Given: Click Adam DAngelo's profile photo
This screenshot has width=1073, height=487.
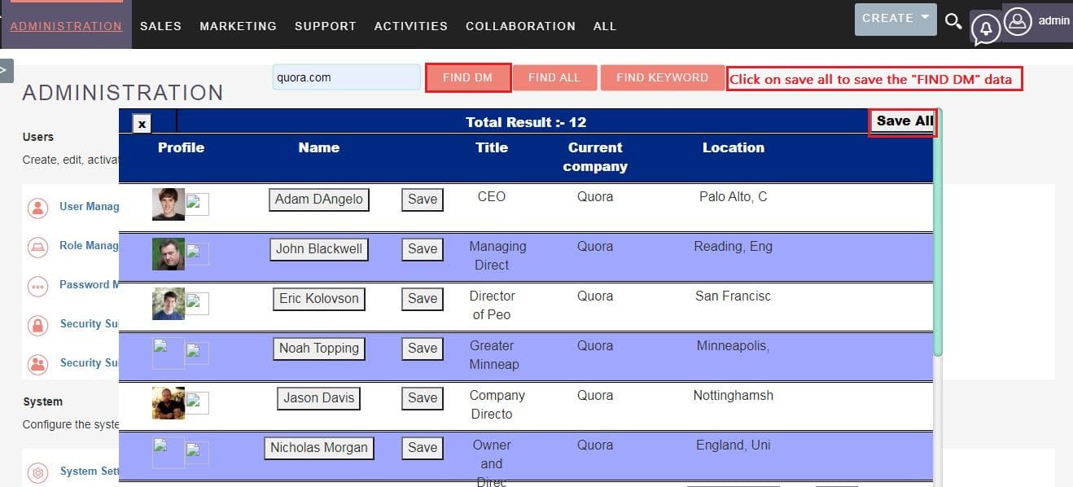Looking at the screenshot, I should [x=169, y=204].
